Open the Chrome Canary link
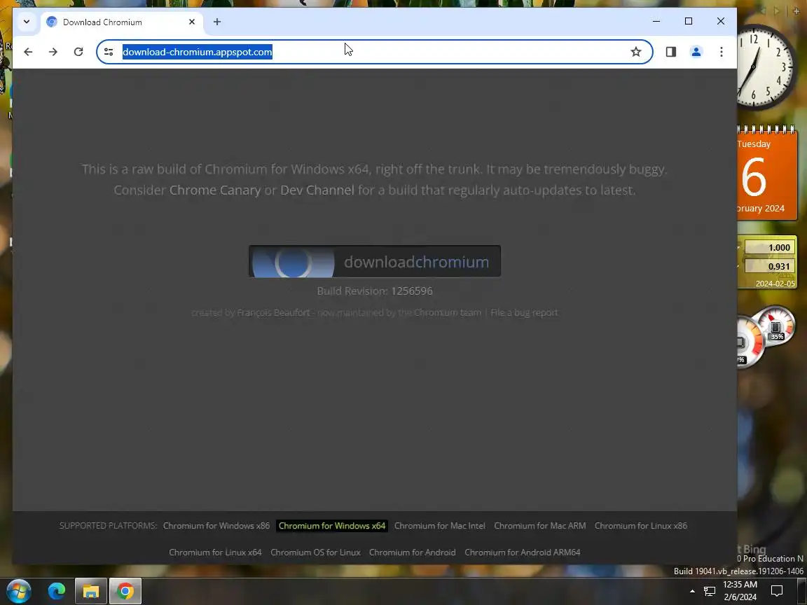 214,190
